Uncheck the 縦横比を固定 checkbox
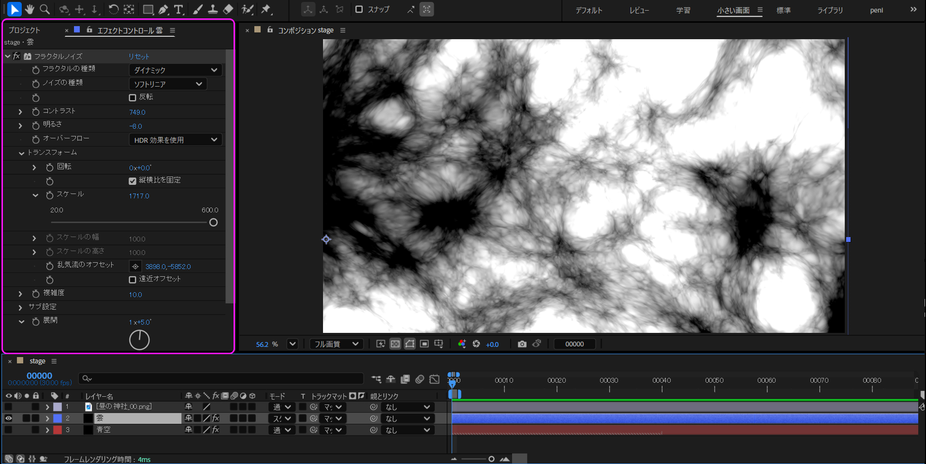This screenshot has width=926, height=464. point(132,181)
